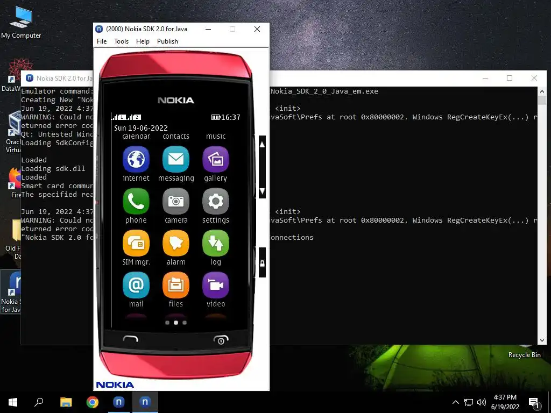Viewport: 551px width, 413px height.
Task: Open taskbar search magnifier
Action: click(x=39, y=402)
